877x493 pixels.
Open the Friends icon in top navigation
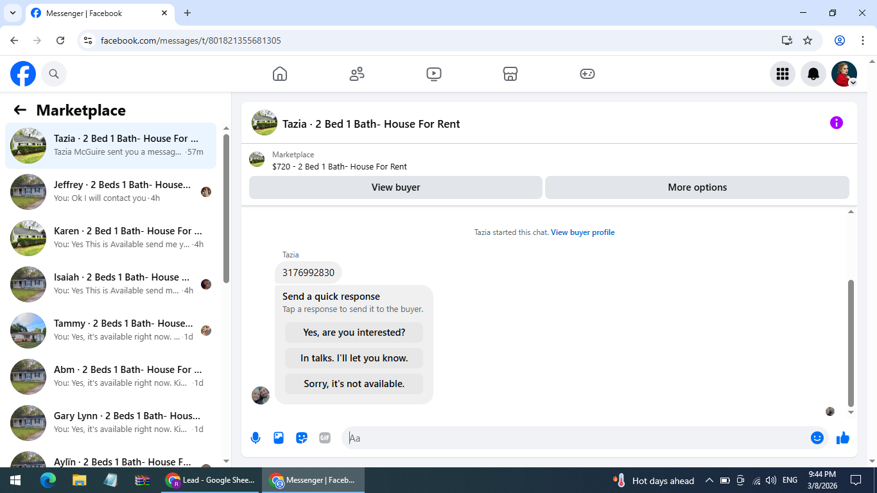pos(357,74)
